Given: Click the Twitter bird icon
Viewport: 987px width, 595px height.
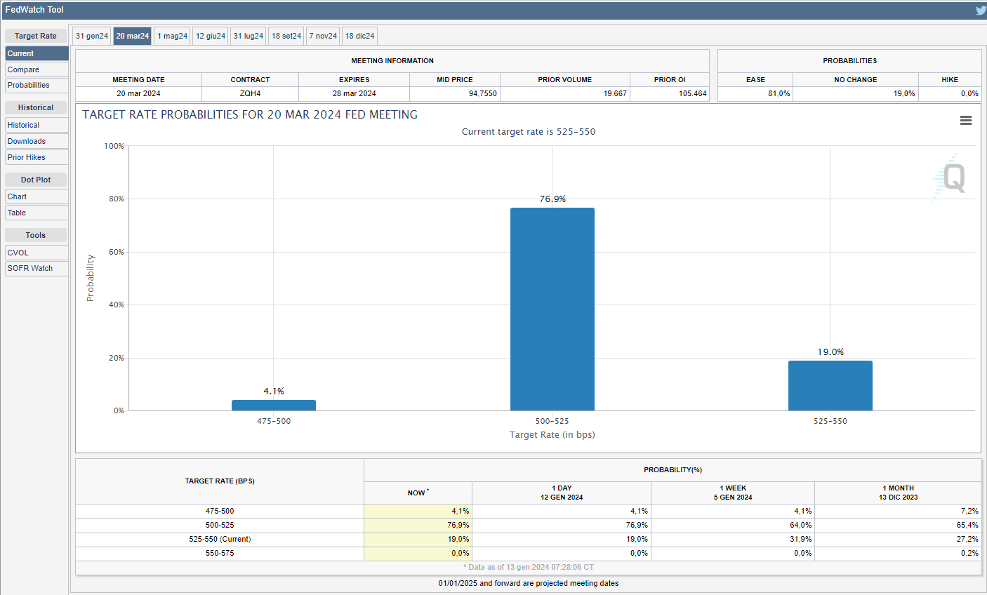Looking at the screenshot, I should coord(980,10).
